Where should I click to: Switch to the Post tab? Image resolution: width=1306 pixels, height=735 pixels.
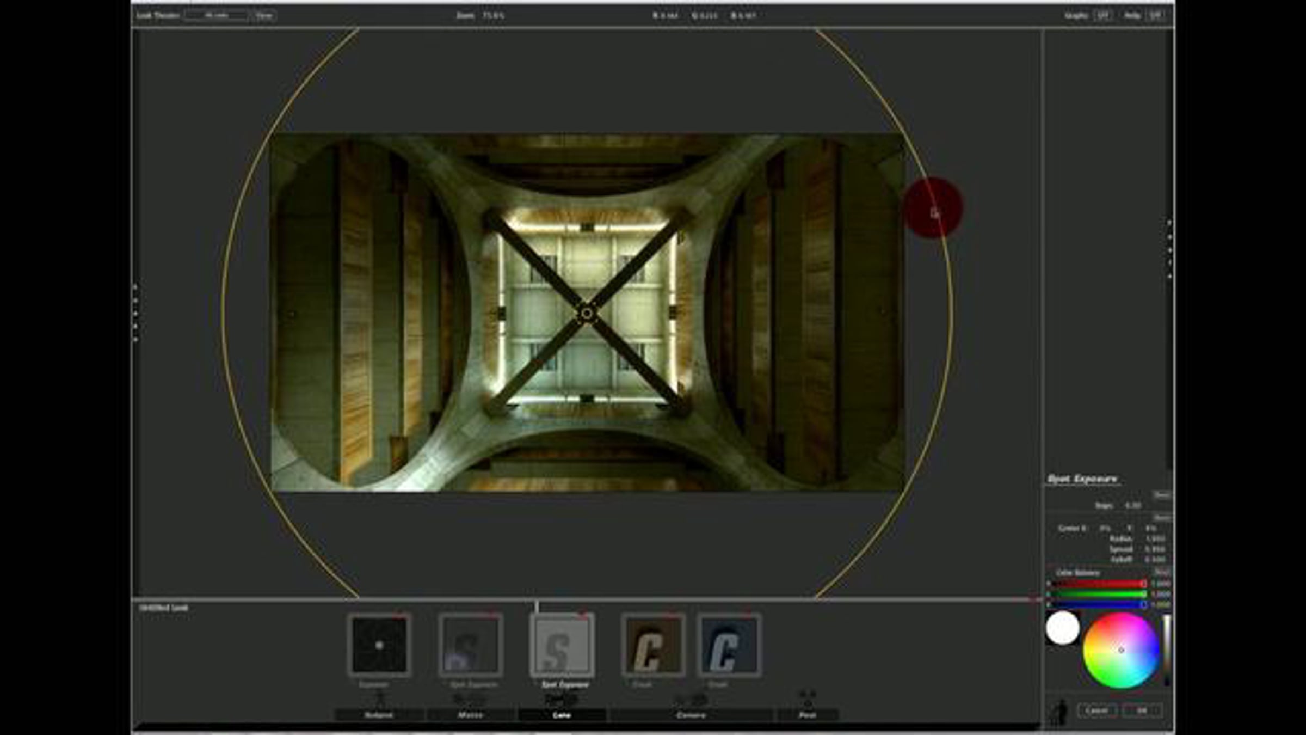(x=808, y=715)
